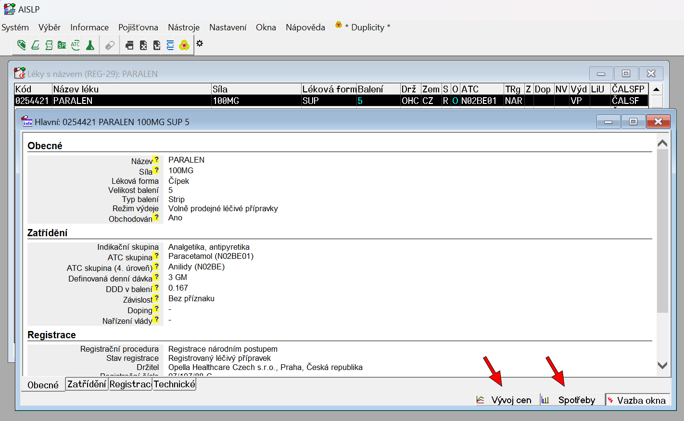684x421 pixels.
Task: Click the flower icon before Duplicity menu
Action: pyautogui.click(x=339, y=25)
